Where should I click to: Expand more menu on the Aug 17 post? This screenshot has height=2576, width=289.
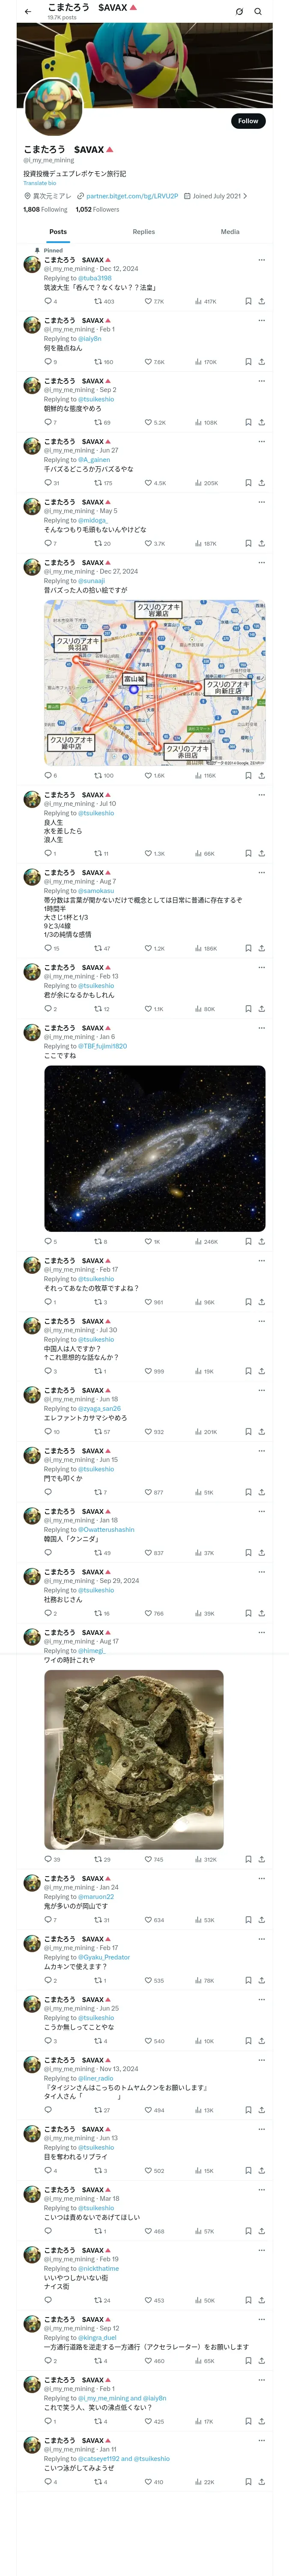(261, 1632)
